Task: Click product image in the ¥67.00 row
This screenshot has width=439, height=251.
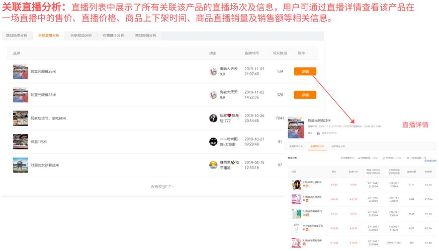Action: [x=296, y=199]
